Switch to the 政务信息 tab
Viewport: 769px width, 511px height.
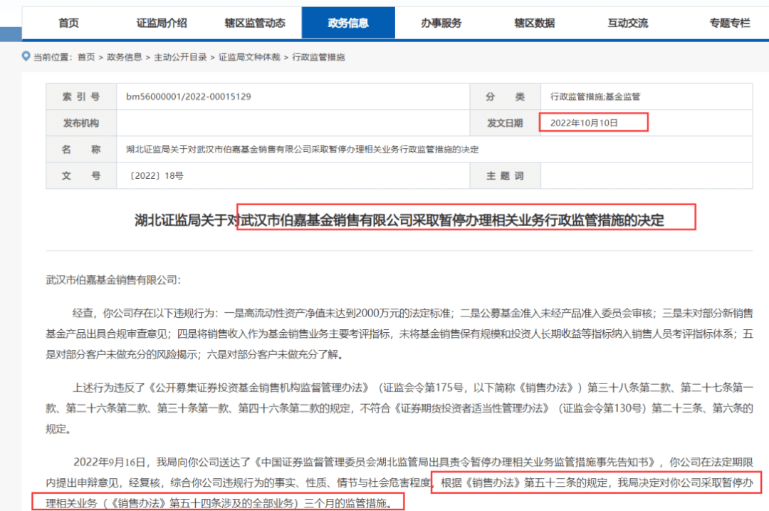pos(347,22)
